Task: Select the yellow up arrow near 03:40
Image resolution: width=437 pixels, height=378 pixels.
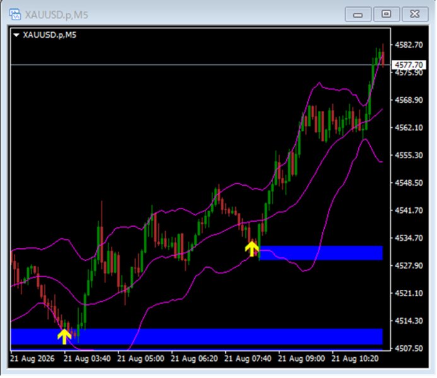Action: tap(64, 336)
